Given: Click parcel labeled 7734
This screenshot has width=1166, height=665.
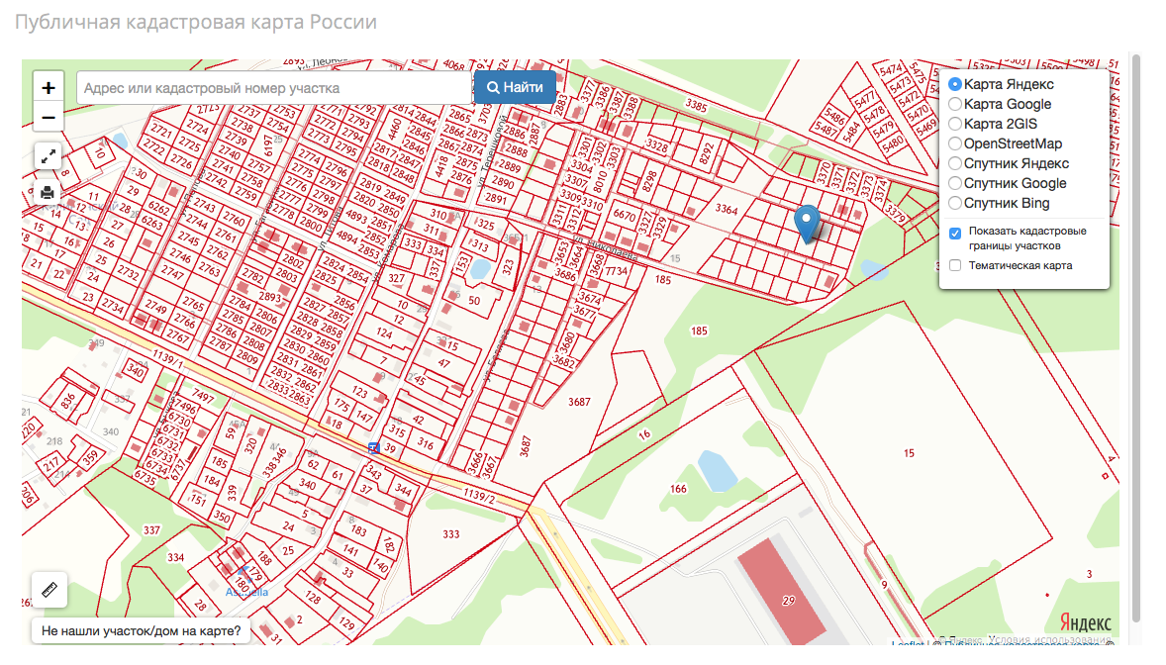Looking at the screenshot, I should tap(617, 271).
